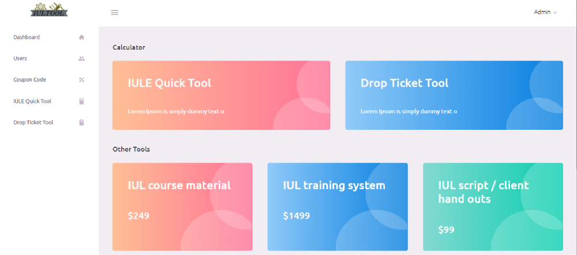Click the Users people icon
Screen dimensions: 577x255
coord(81,59)
